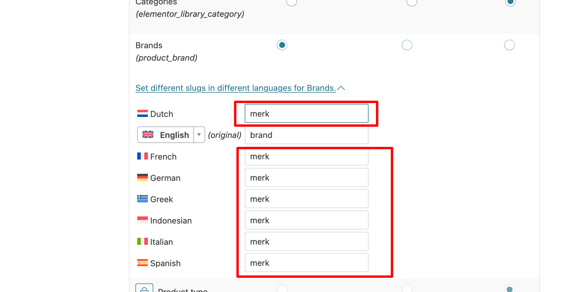The image size is (588, 292).
Task: Click the Spanish merk slug field
Action: (x=306, y=263)
